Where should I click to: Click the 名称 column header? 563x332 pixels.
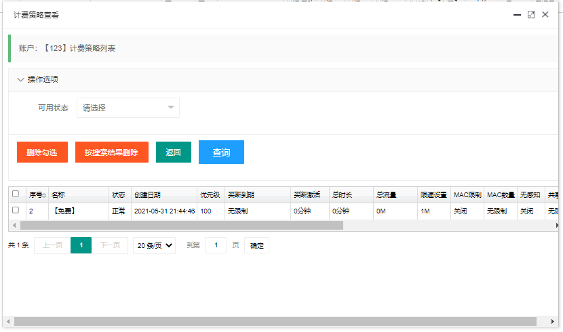79,195
